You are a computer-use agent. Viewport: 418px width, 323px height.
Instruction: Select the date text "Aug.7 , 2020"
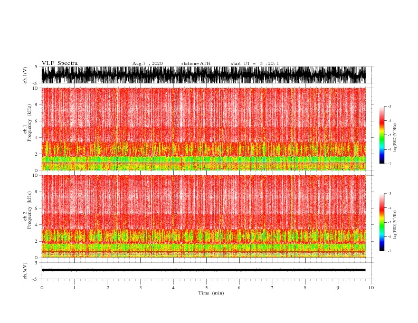coord(147,63)
